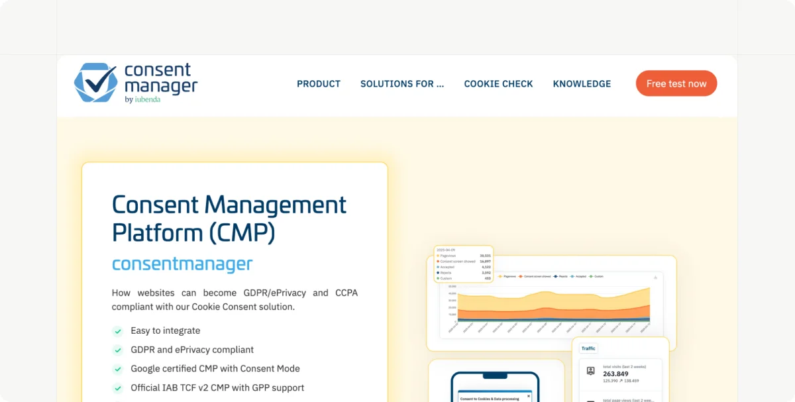This screenshot has height=402, width=795.
Task: Click the Consent Management Platform (CMP) heading
Action: (x=229, y=219)
